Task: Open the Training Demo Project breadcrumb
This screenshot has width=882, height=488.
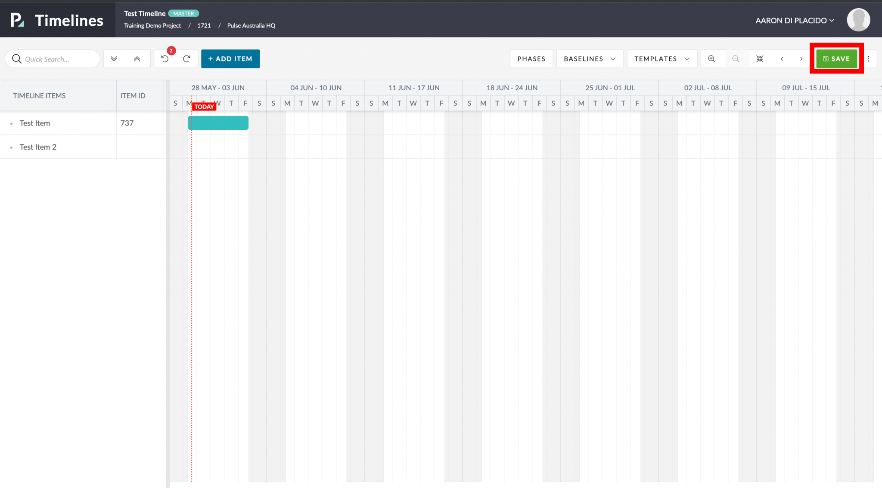Action: pos(152,25)
